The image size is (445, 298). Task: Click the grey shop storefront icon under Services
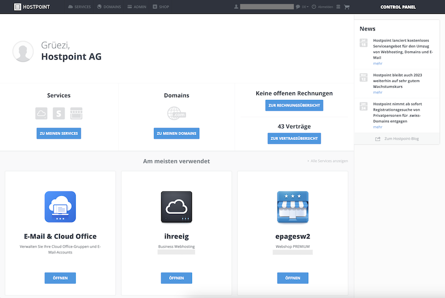(76, 113)
